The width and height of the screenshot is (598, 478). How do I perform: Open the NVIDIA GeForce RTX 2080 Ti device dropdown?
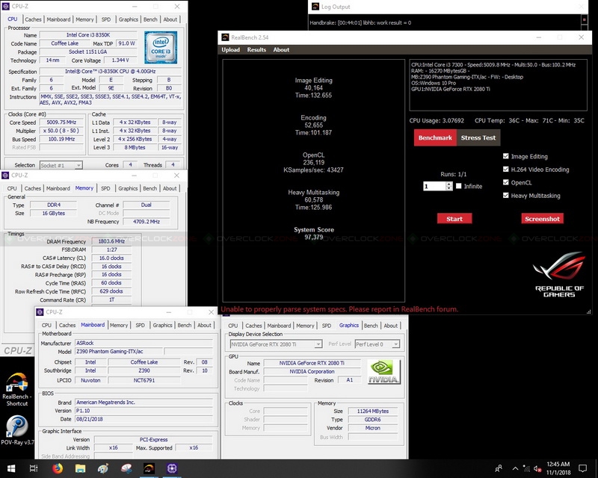275,344
